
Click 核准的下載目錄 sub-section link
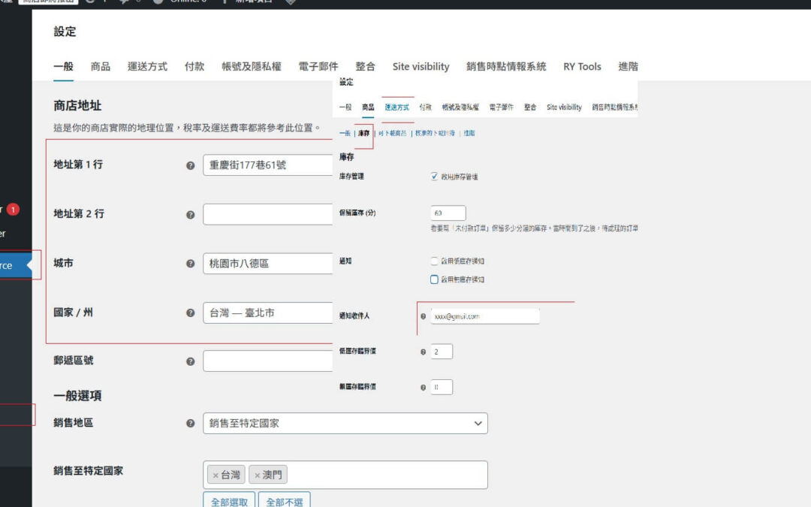[435, 134]
